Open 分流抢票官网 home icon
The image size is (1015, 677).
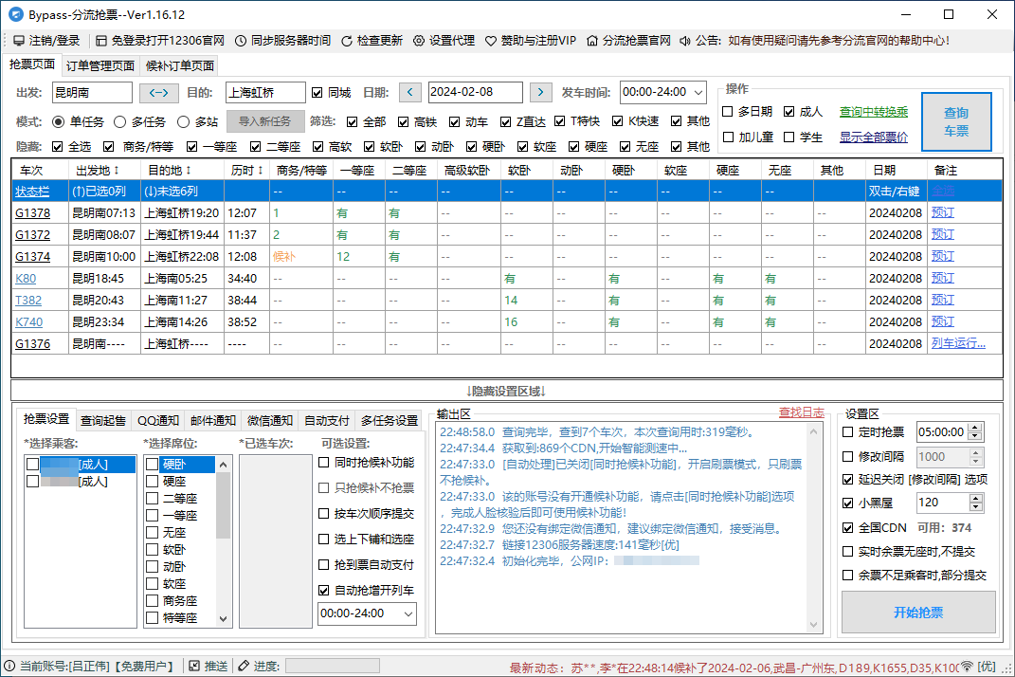click(x=592, y=41)
